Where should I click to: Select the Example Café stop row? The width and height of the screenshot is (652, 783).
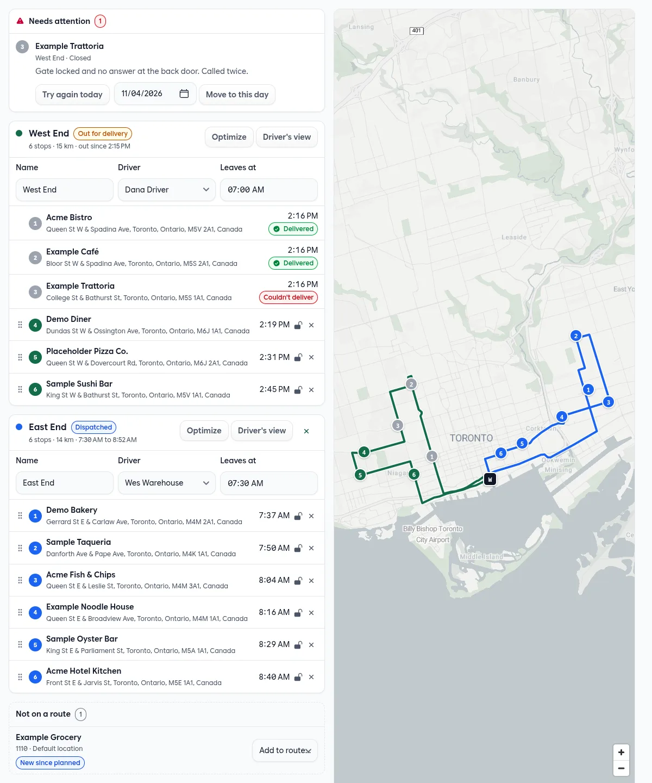click(x=167, y=257)
